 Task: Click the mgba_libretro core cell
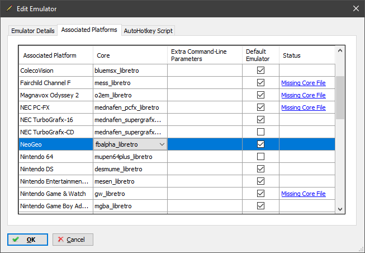[130, 206]
